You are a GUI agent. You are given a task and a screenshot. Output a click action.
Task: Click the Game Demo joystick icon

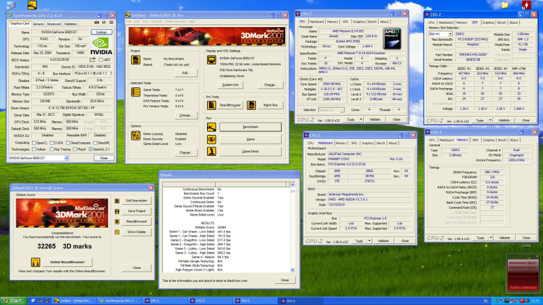pos(211,151)
